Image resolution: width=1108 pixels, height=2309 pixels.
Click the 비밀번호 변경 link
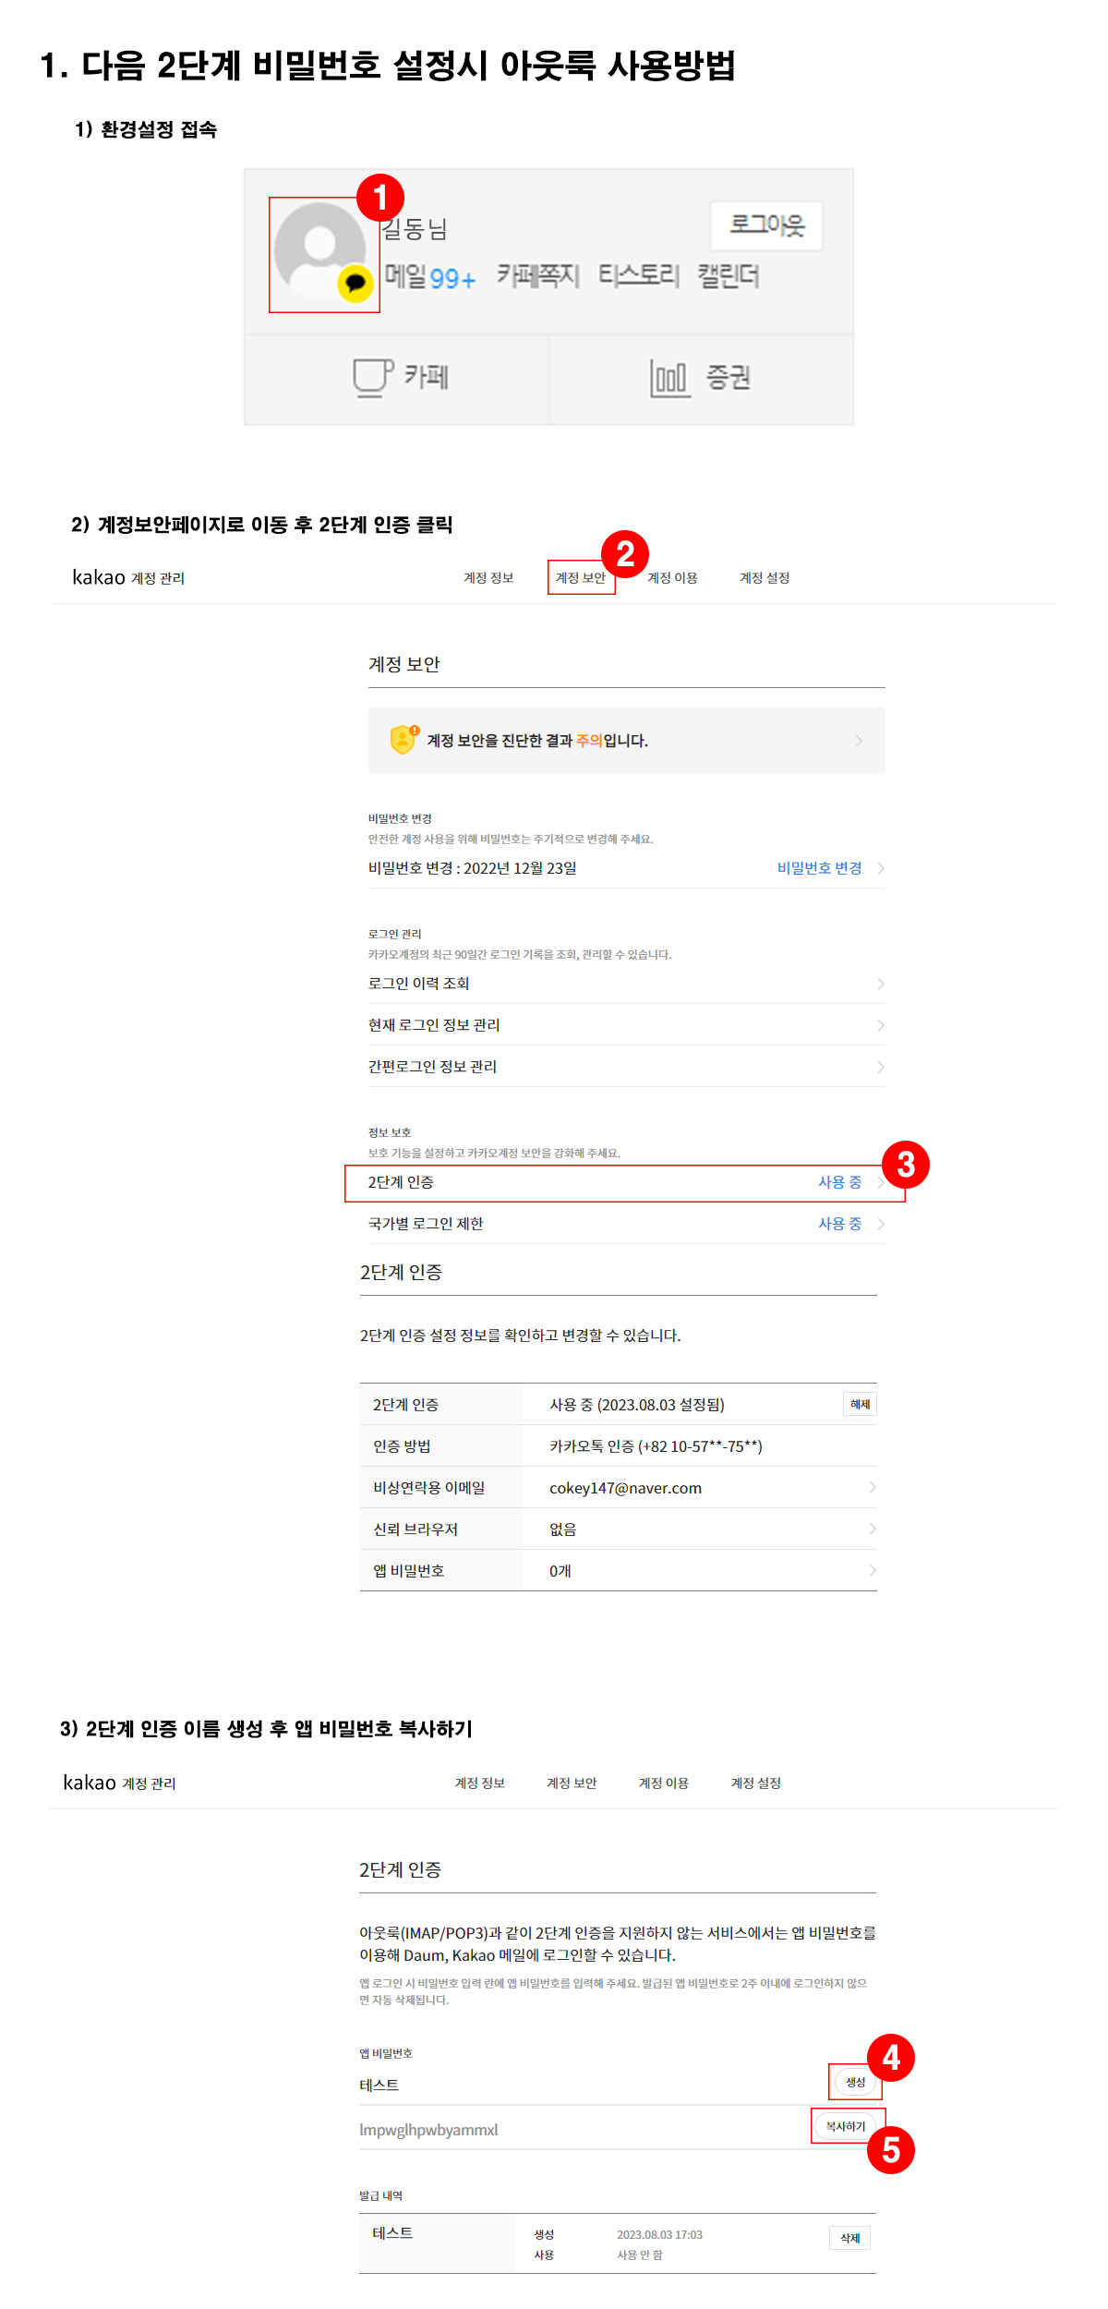[819, 868]
